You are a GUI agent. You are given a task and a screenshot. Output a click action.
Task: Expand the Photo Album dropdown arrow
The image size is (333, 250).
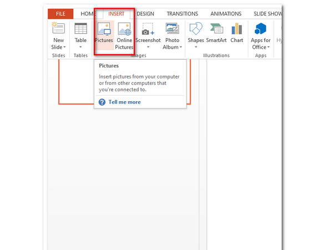(181, 47)
